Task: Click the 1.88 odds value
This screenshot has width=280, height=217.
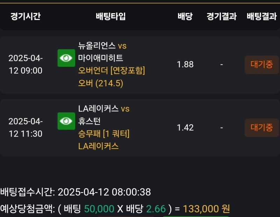Action: coord(185,65)
